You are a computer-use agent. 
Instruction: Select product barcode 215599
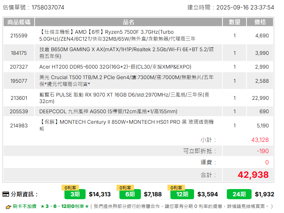(x=19, y=36)
